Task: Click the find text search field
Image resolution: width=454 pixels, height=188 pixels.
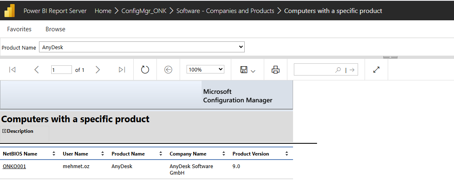Action: [x=314, y=70]
